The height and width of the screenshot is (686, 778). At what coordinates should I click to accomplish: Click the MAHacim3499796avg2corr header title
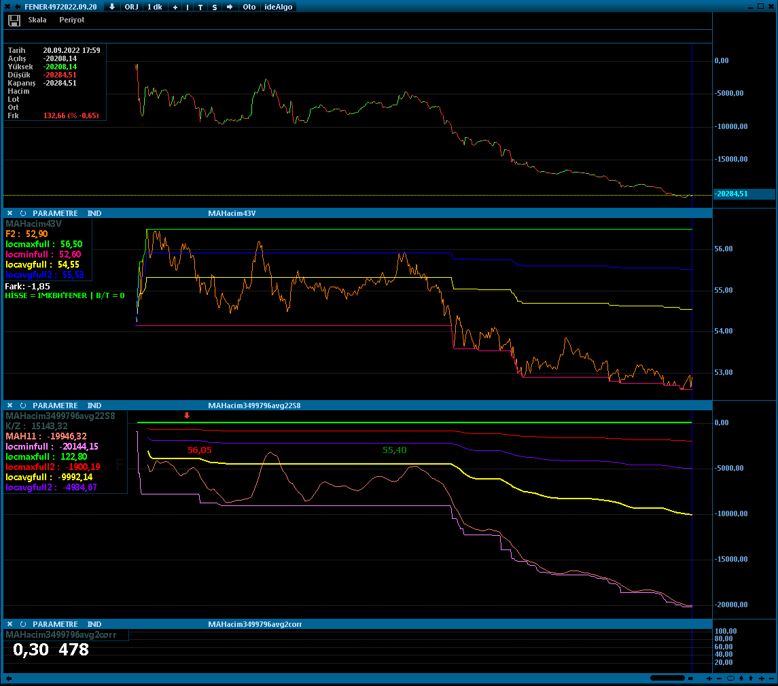[255, 624]
